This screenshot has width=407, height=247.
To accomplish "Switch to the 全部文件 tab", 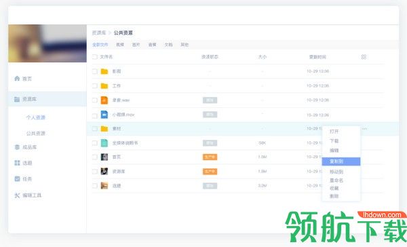I will click(x=100, y=45).
